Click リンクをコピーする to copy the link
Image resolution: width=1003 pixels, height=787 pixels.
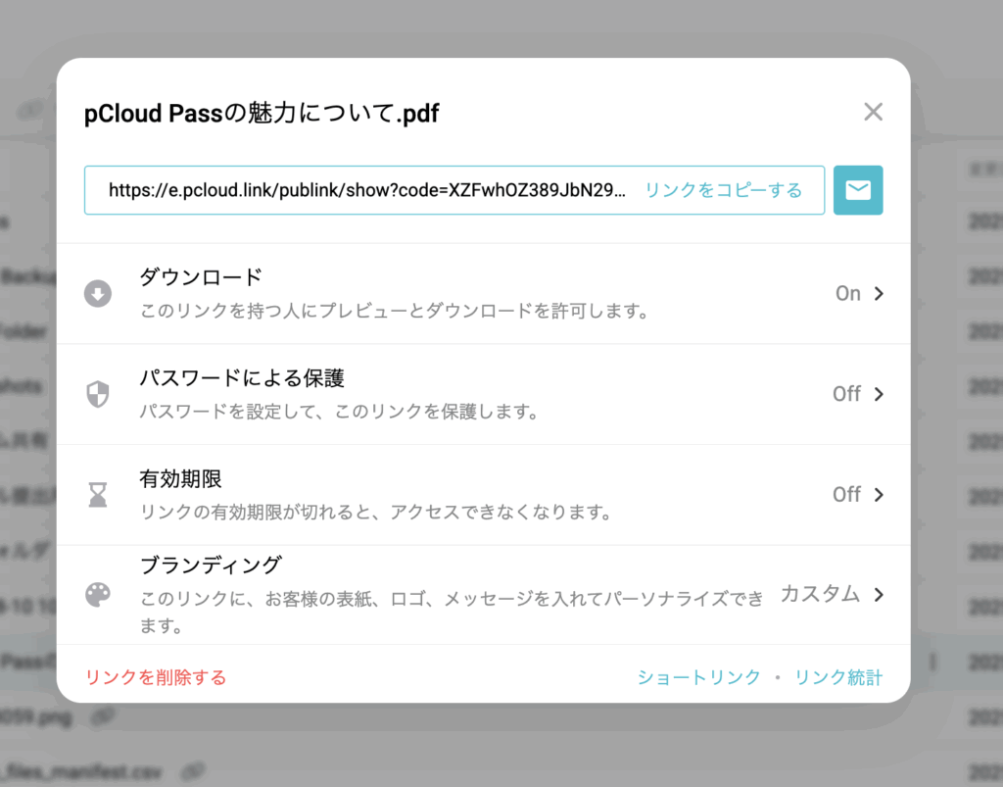click(x=723, y=190)
